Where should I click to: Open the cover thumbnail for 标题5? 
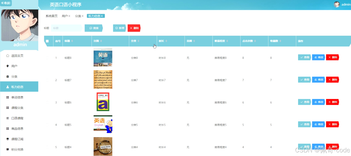coord(103,124)
